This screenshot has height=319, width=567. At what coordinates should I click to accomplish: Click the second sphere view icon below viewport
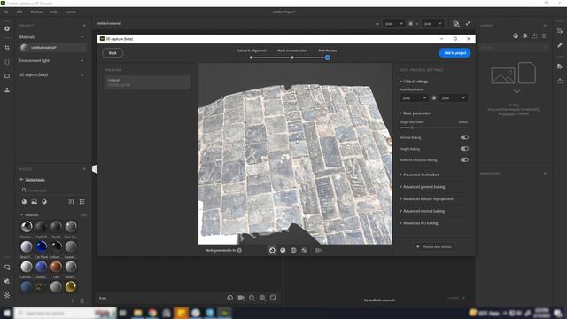[x=283, y=250]
